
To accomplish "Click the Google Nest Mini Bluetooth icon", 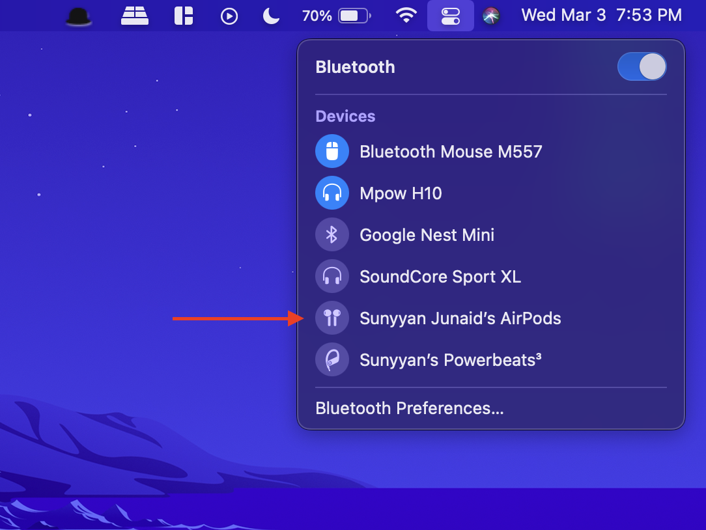I will 332,234.
